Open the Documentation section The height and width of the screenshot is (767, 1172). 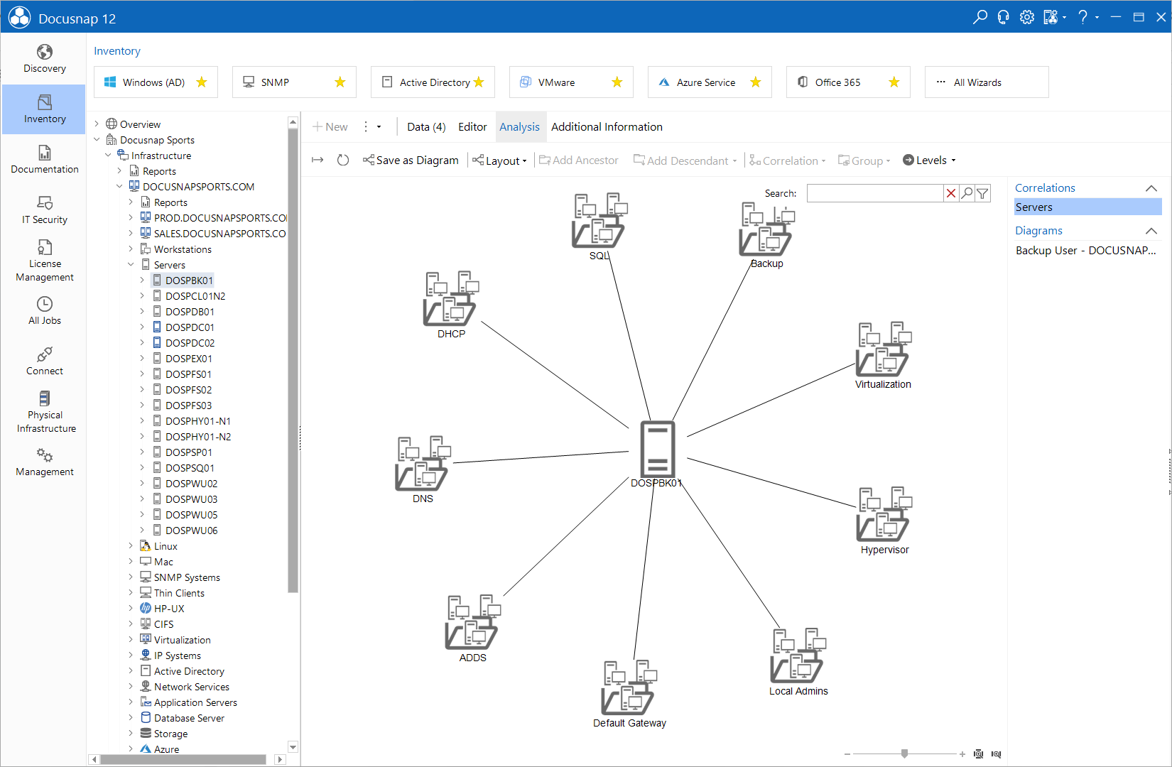coord(44,160)
